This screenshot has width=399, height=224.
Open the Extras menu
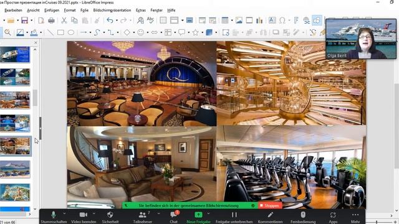tap(141, 10)
